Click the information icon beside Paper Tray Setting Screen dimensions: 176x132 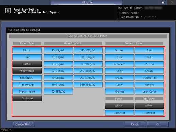click(x=8, y=11)
